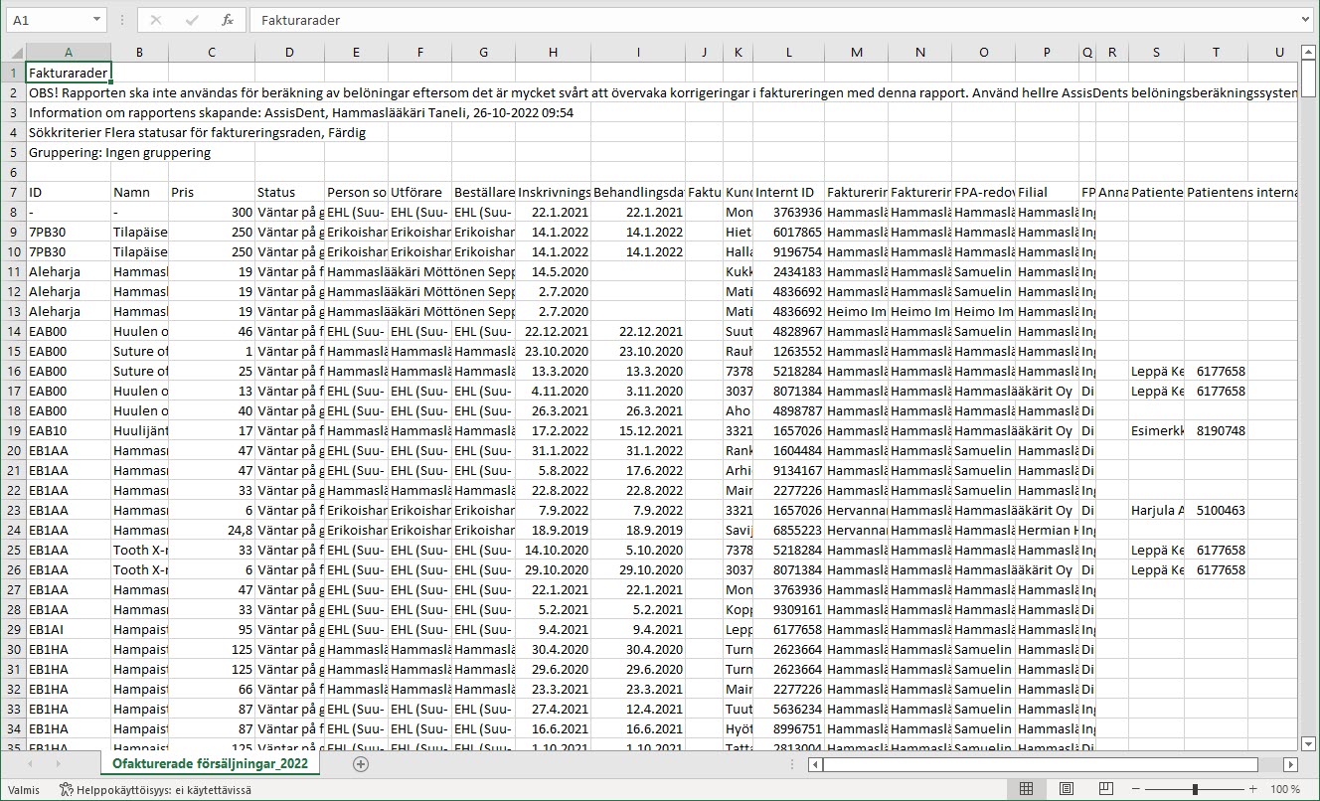Open zoom dialog via 100 % label
The width and height of the screenshot is (1320, 801).
1285,789
